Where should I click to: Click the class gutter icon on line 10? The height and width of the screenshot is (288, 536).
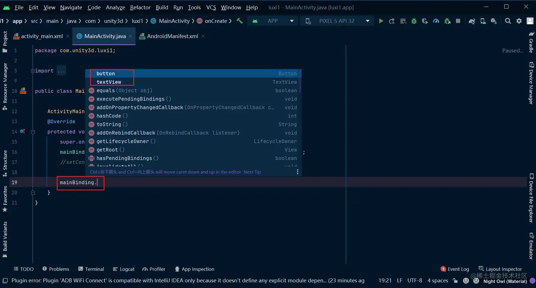coord(23,91)
